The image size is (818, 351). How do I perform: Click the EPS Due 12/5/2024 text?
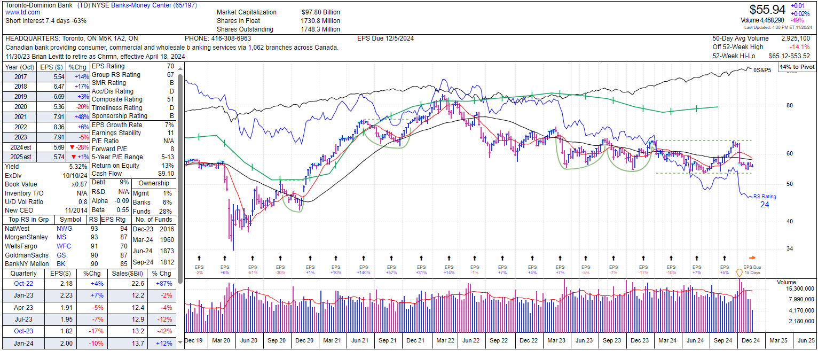pyautogui.click(x=385, y=38)
